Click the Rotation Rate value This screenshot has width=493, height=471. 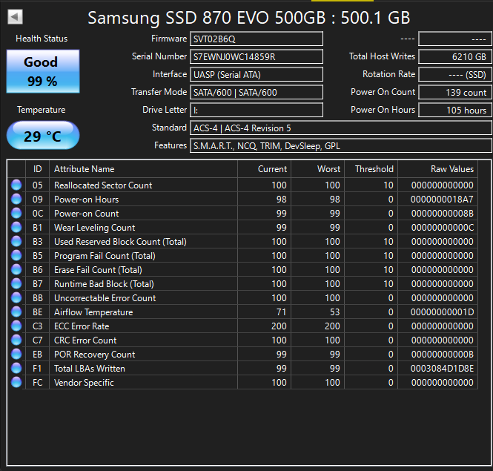(x=455, y=75)
